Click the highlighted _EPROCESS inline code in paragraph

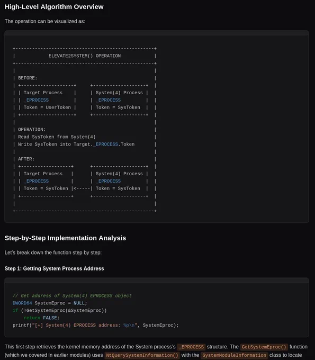(191, 347)
